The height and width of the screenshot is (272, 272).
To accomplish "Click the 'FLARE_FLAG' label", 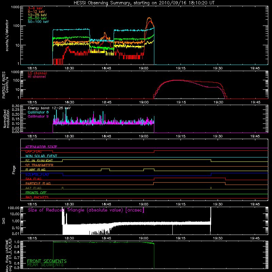I will pos(35,170).
